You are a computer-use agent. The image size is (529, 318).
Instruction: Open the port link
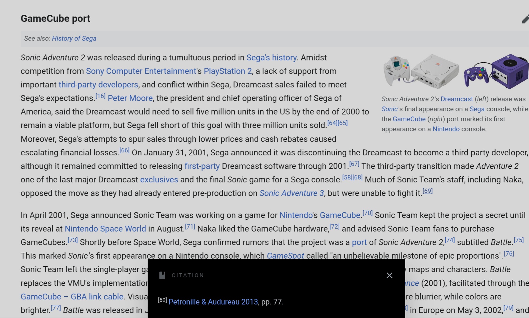(x=359, y=242)
